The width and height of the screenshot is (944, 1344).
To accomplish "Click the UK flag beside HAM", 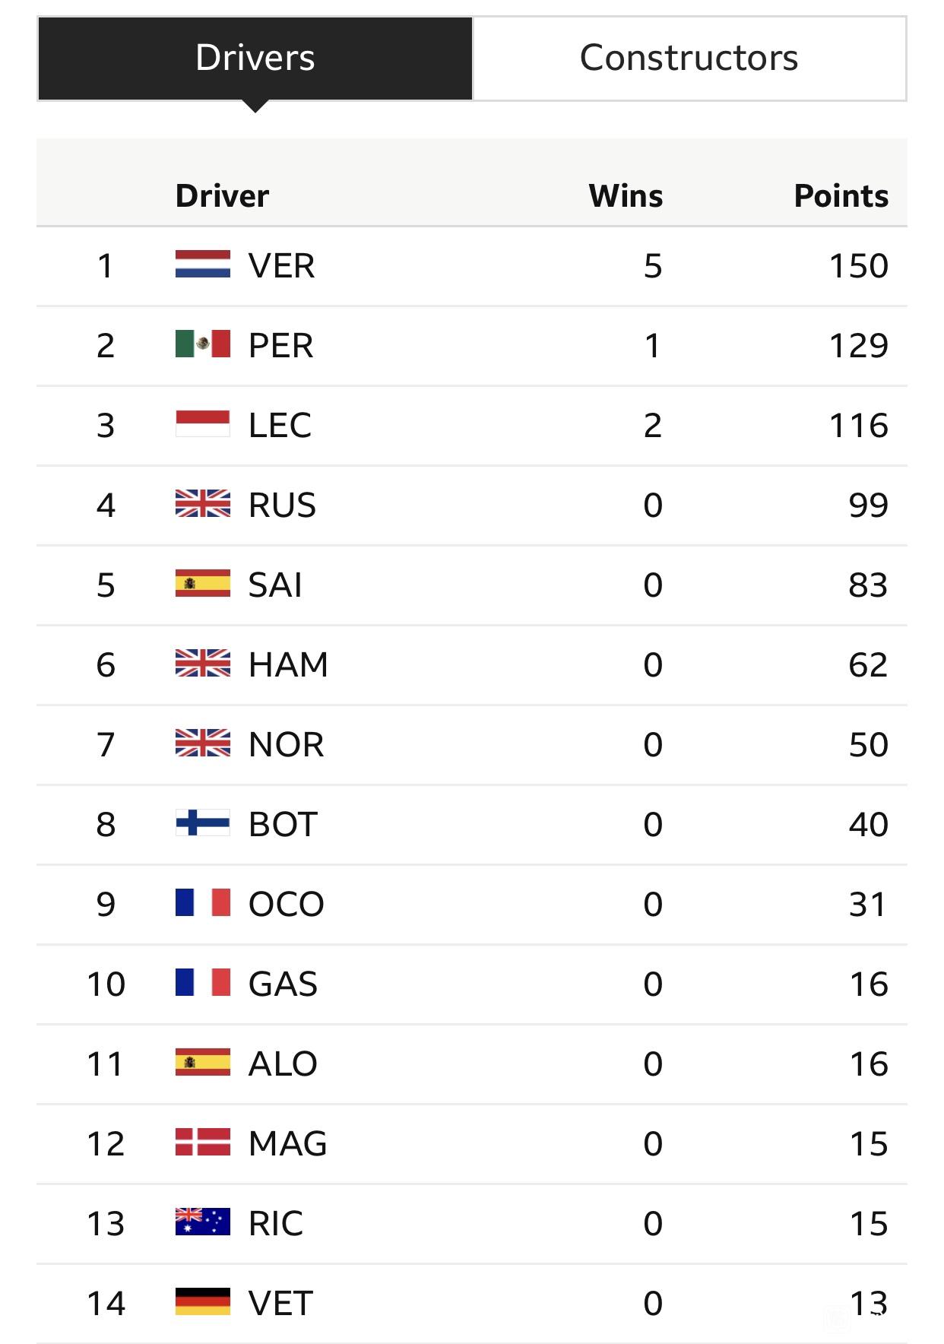I will [x=202, y=664].
